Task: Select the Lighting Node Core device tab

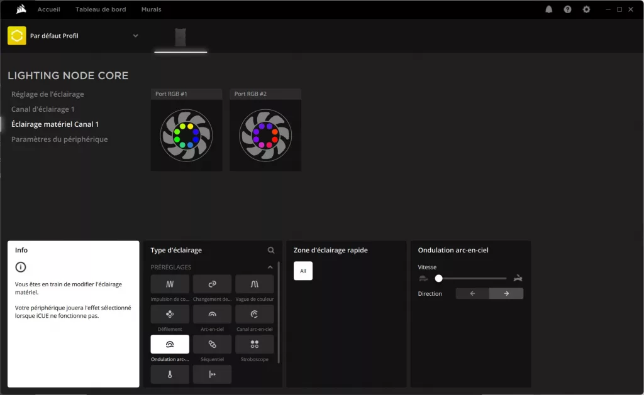Action: 180,38
